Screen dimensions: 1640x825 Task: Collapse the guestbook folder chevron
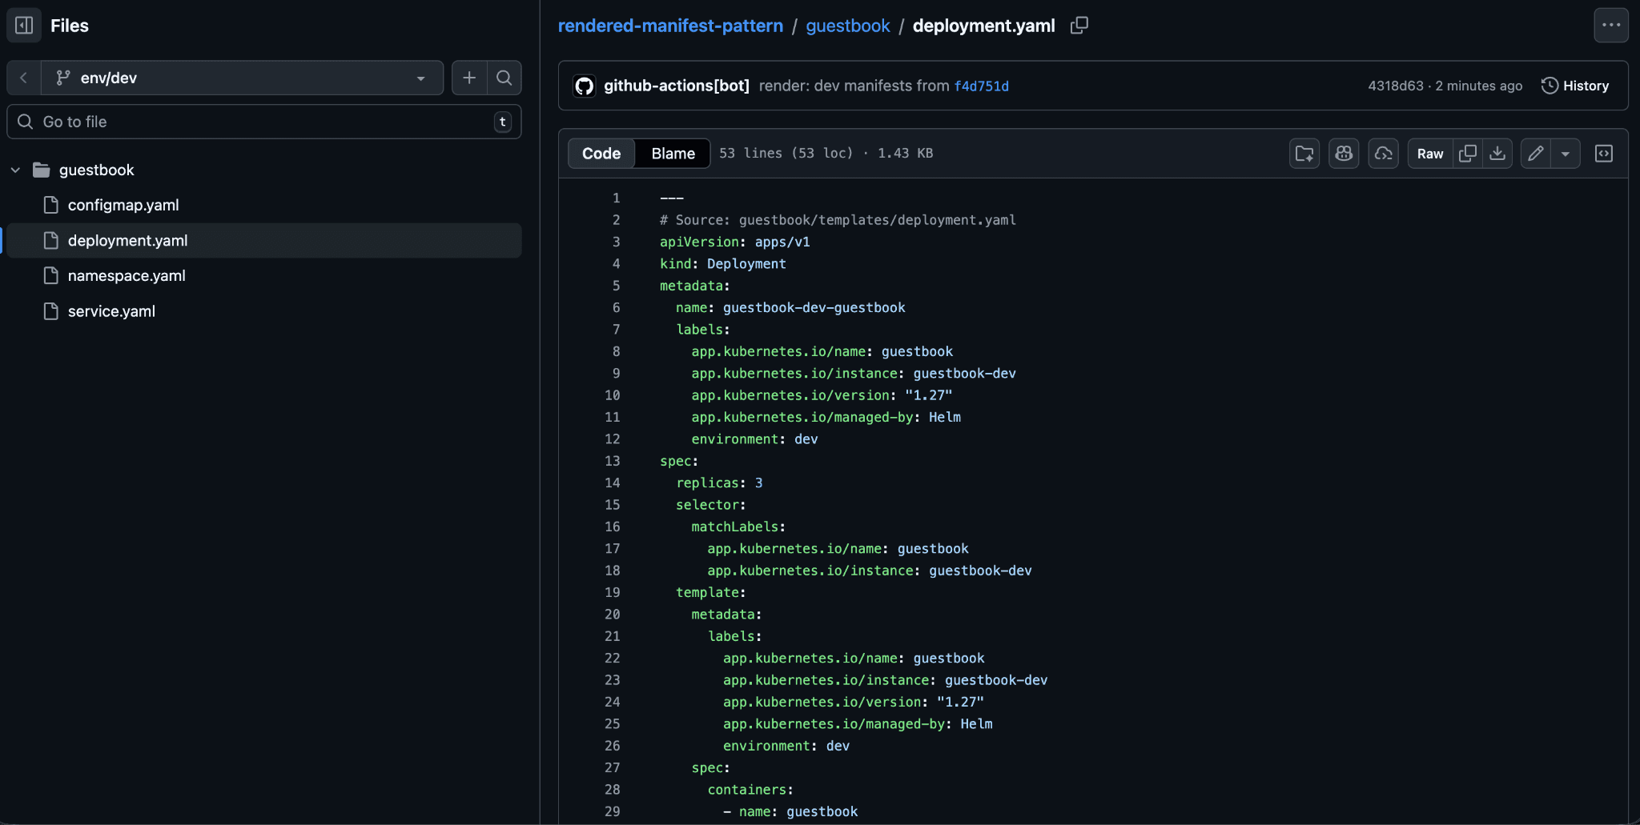point(15,170)
